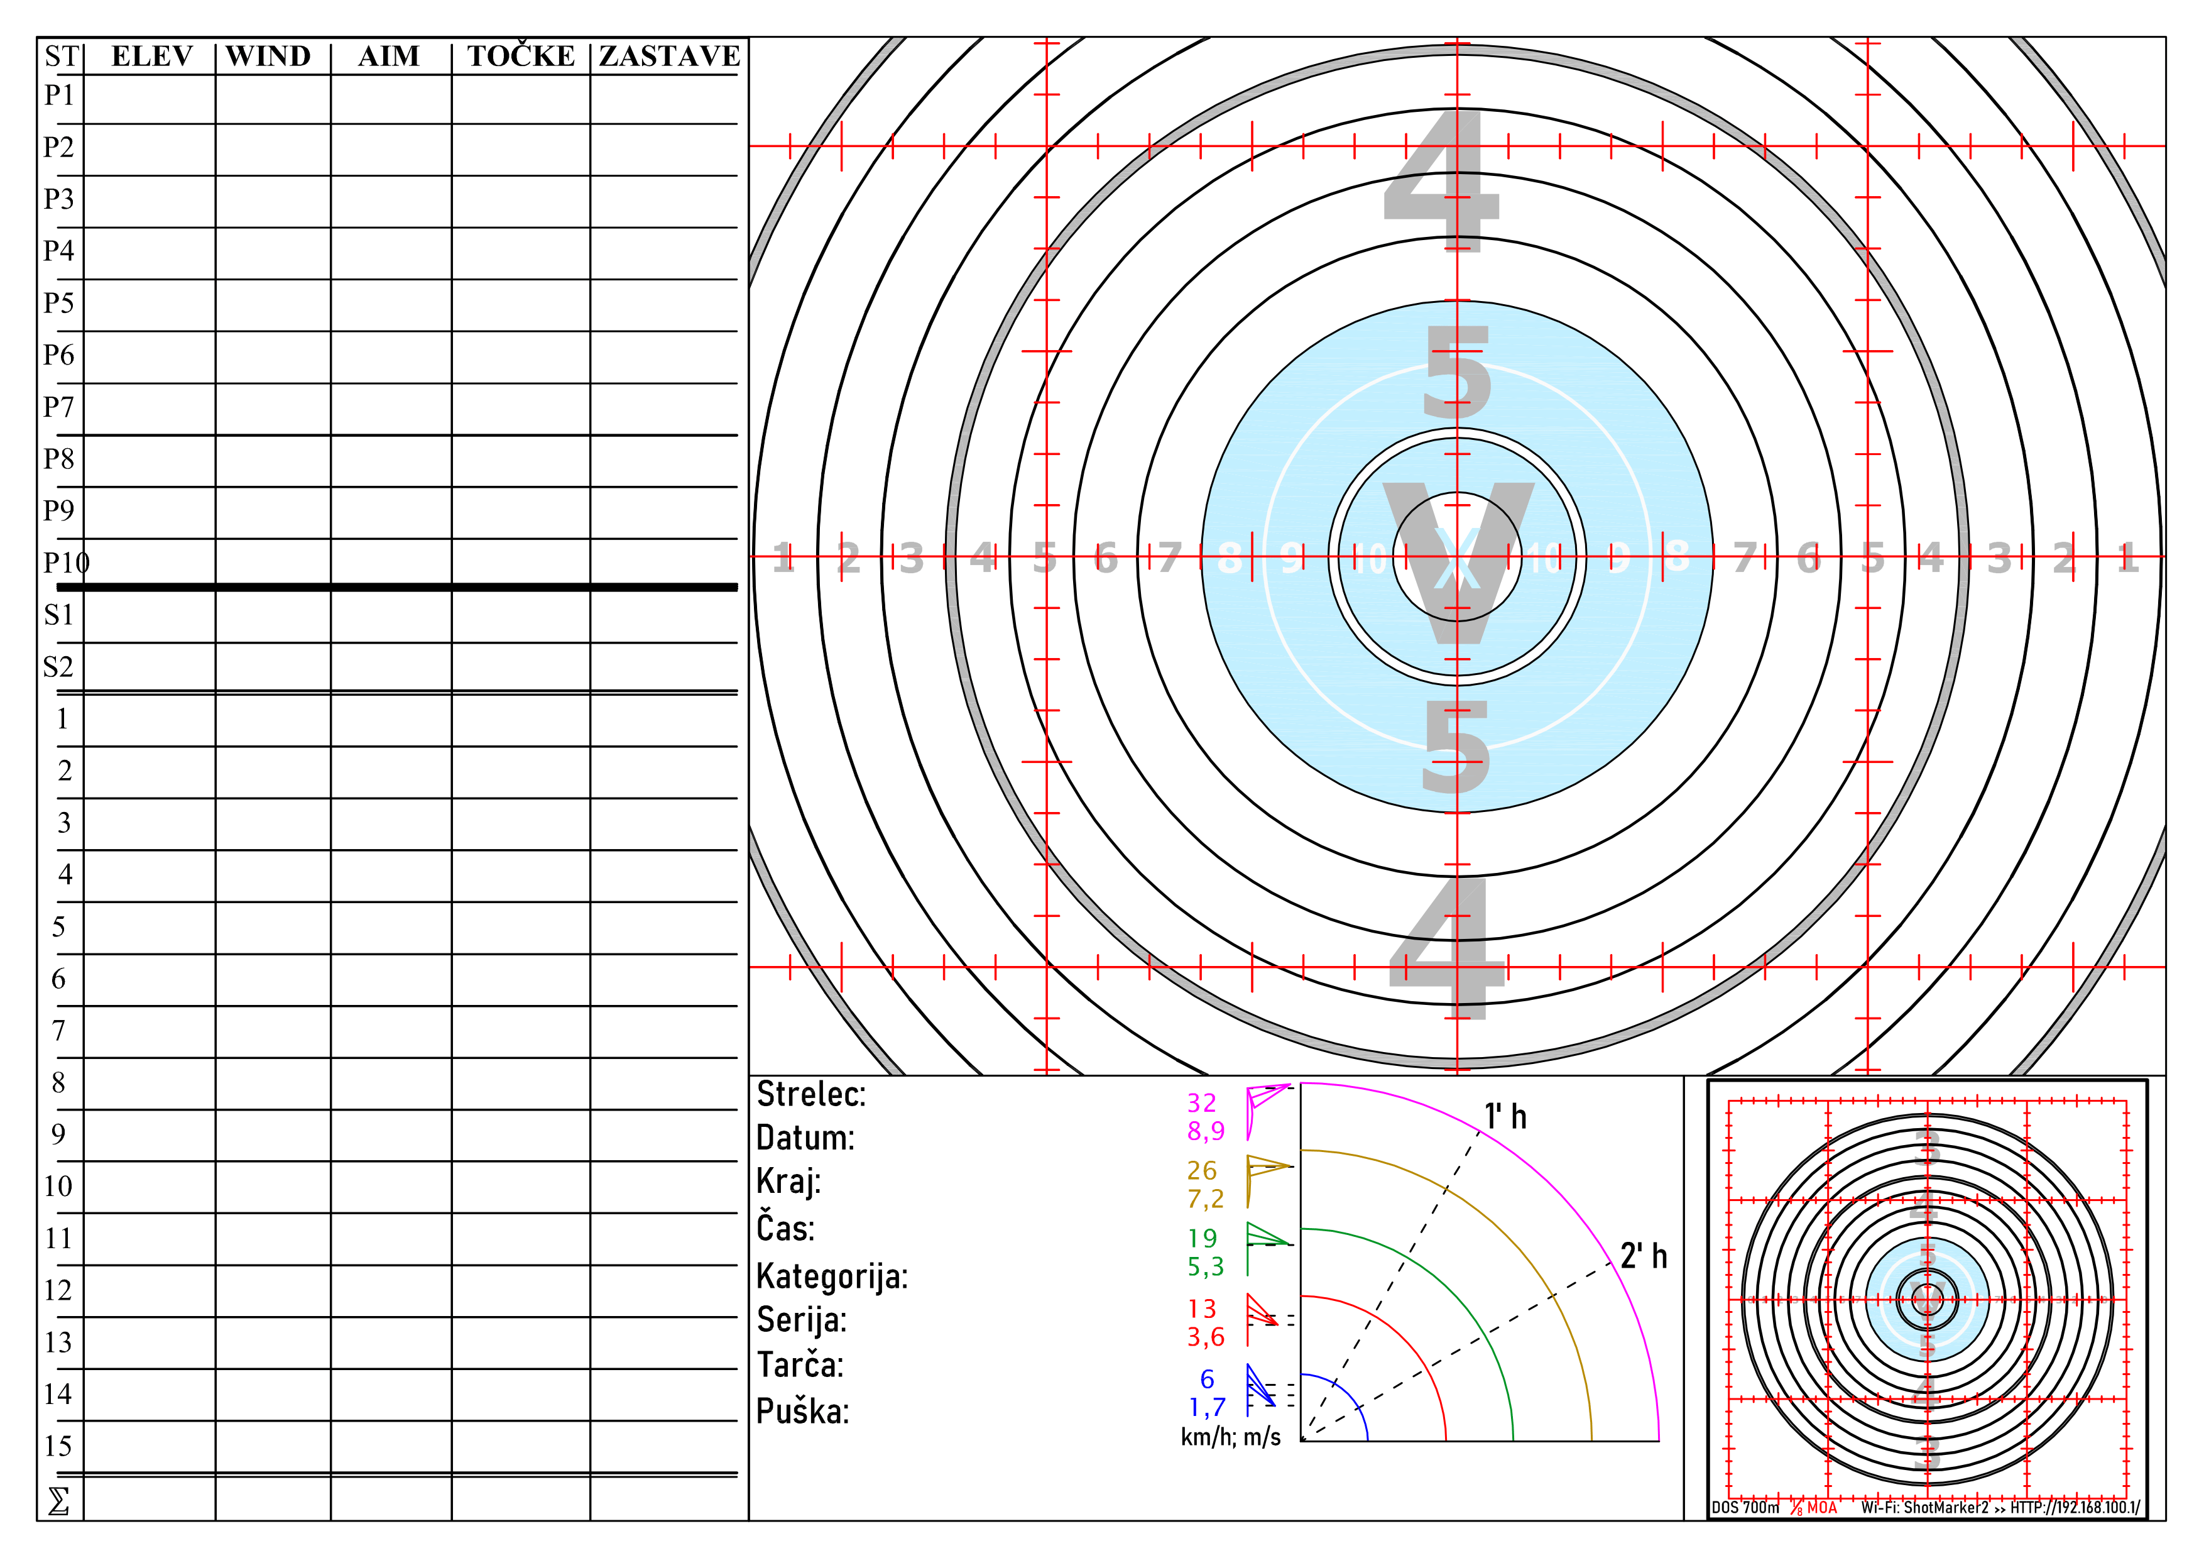Click the large gray 4 at target bottom
Image resolution: width=2204 pixels, height=1558 pixels.
tap(1448, 948)
